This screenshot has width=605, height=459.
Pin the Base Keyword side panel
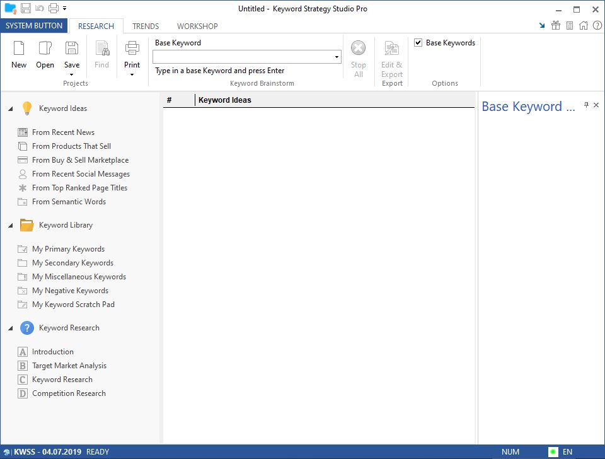click(x=587, y=105)
